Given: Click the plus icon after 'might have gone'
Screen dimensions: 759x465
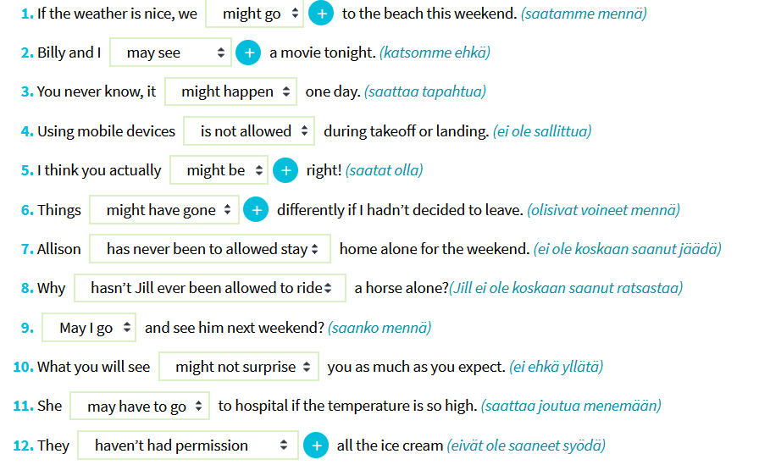Looking at the screenshot, I should tap(256, 210).
